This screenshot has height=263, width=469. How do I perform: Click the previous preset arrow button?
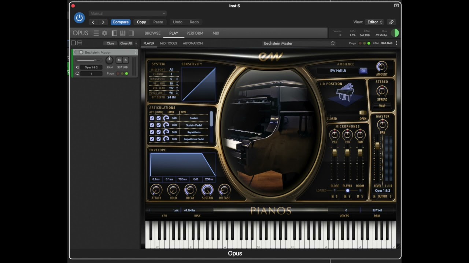click(93, 22)
